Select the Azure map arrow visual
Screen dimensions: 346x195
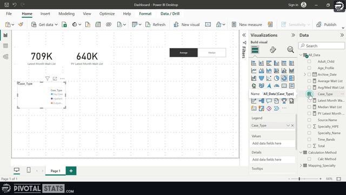269,86
